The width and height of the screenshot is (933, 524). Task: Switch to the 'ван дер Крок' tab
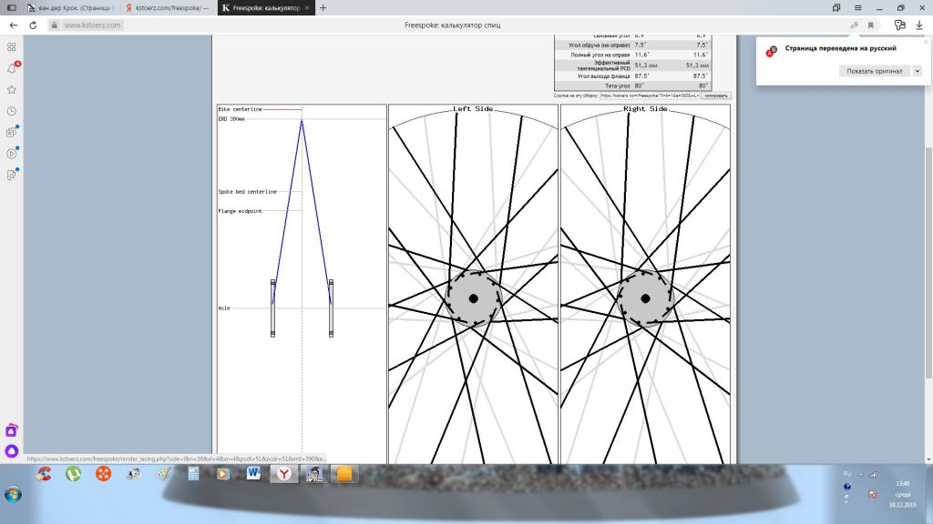68,7
